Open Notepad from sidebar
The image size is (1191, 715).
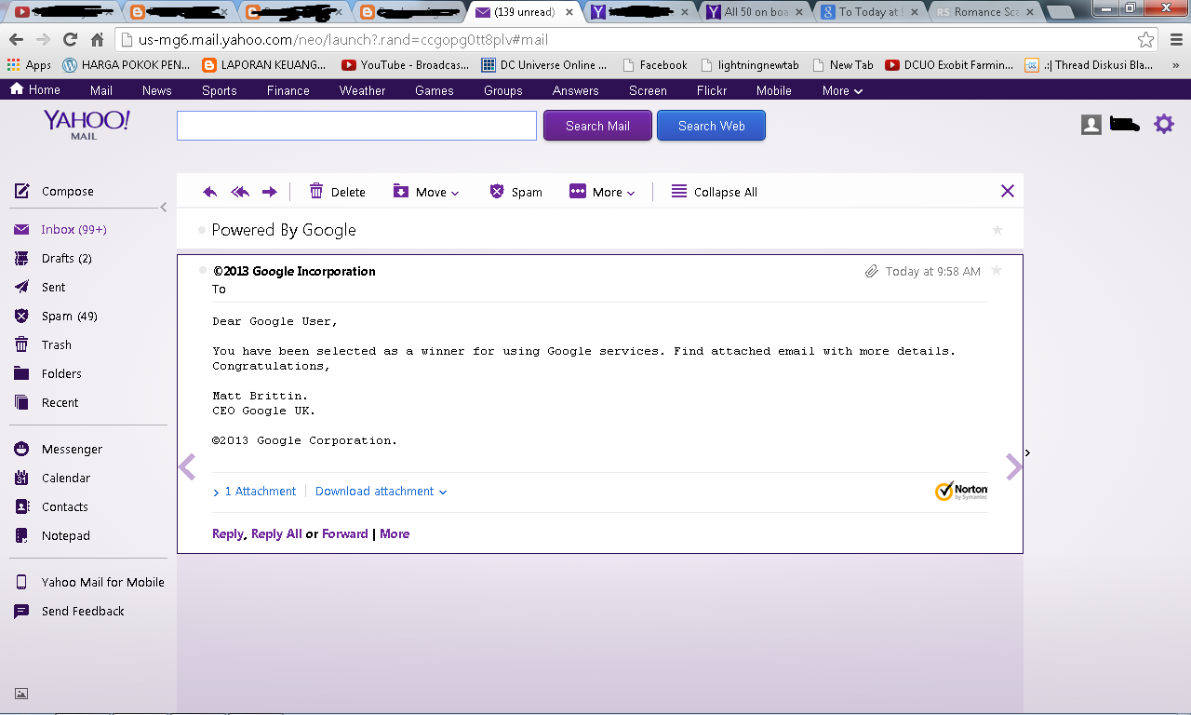click(x=52, y=535)
